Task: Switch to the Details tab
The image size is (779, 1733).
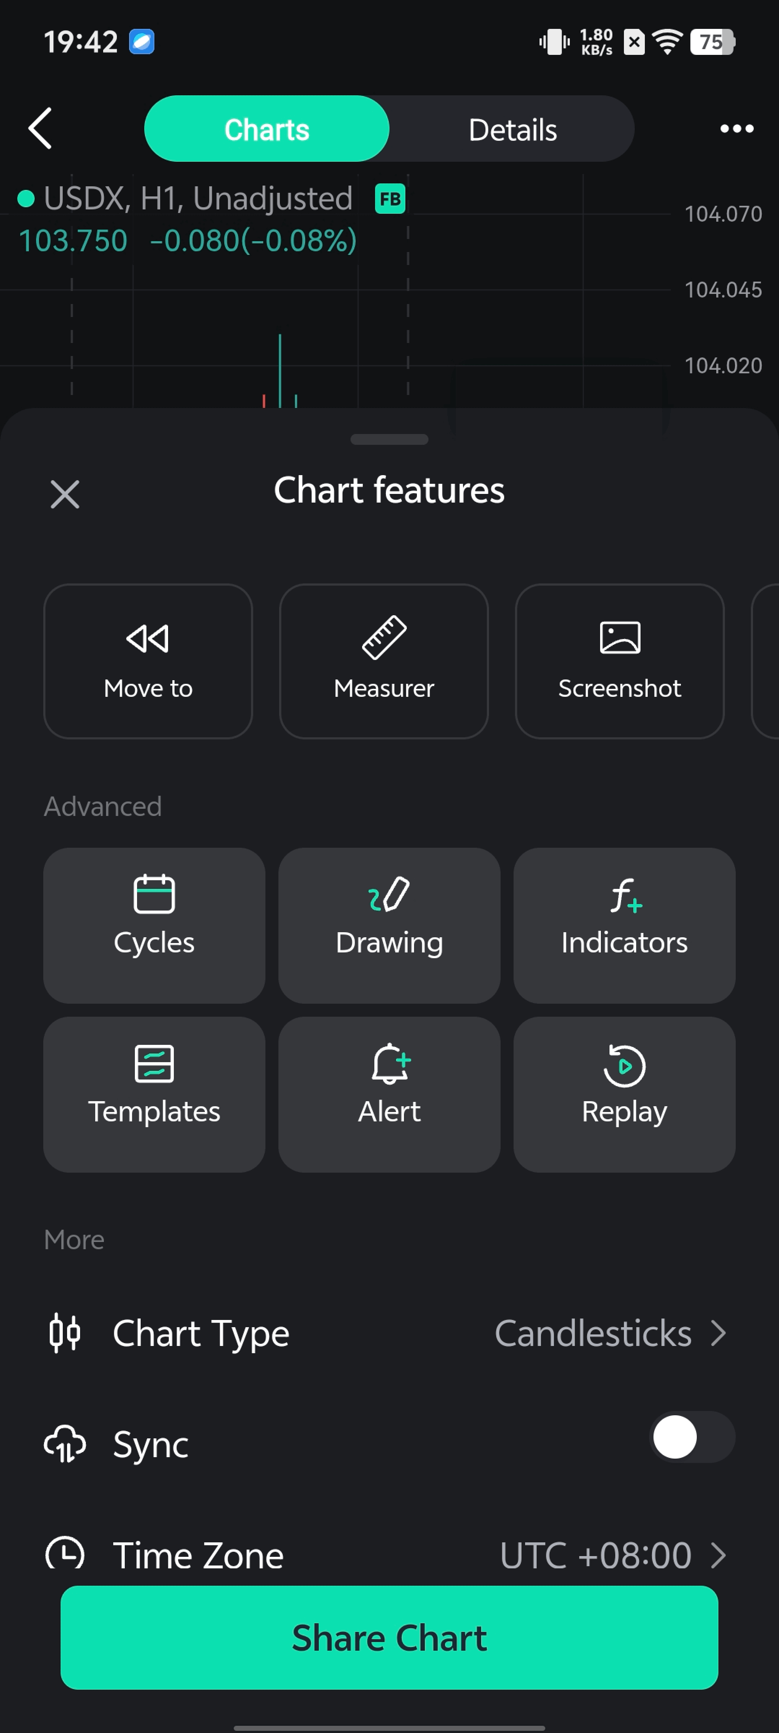Action: pos(512,129)
